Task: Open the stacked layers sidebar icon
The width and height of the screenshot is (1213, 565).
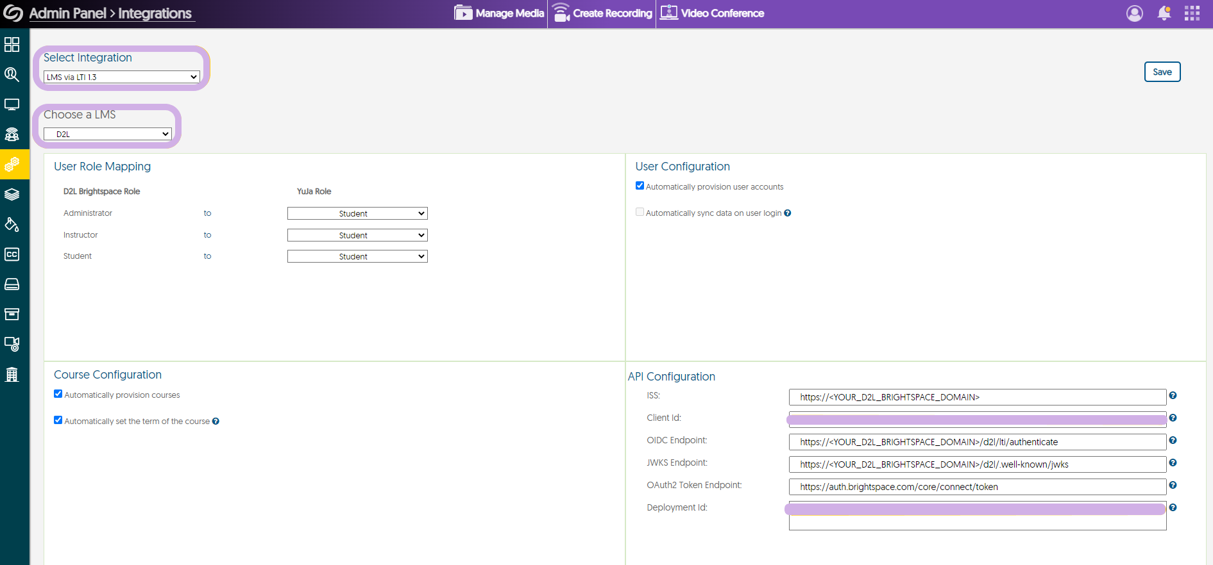Action: coord(12,194)
